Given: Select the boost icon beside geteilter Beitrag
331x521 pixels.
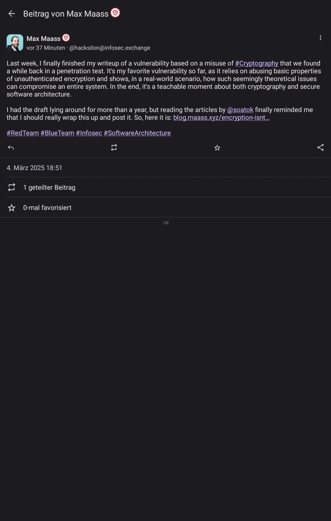Looking at the screenshot, I should (x=12, y=187).
